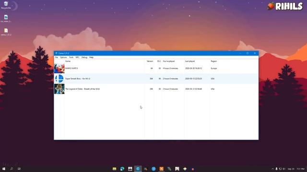Click last played date in Mario Kart 8 row

pyautogui.click(x=193, y=68)
